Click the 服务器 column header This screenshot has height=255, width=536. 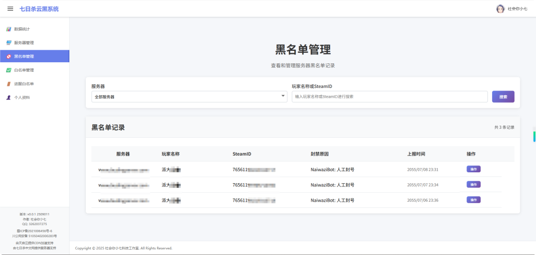123,154
